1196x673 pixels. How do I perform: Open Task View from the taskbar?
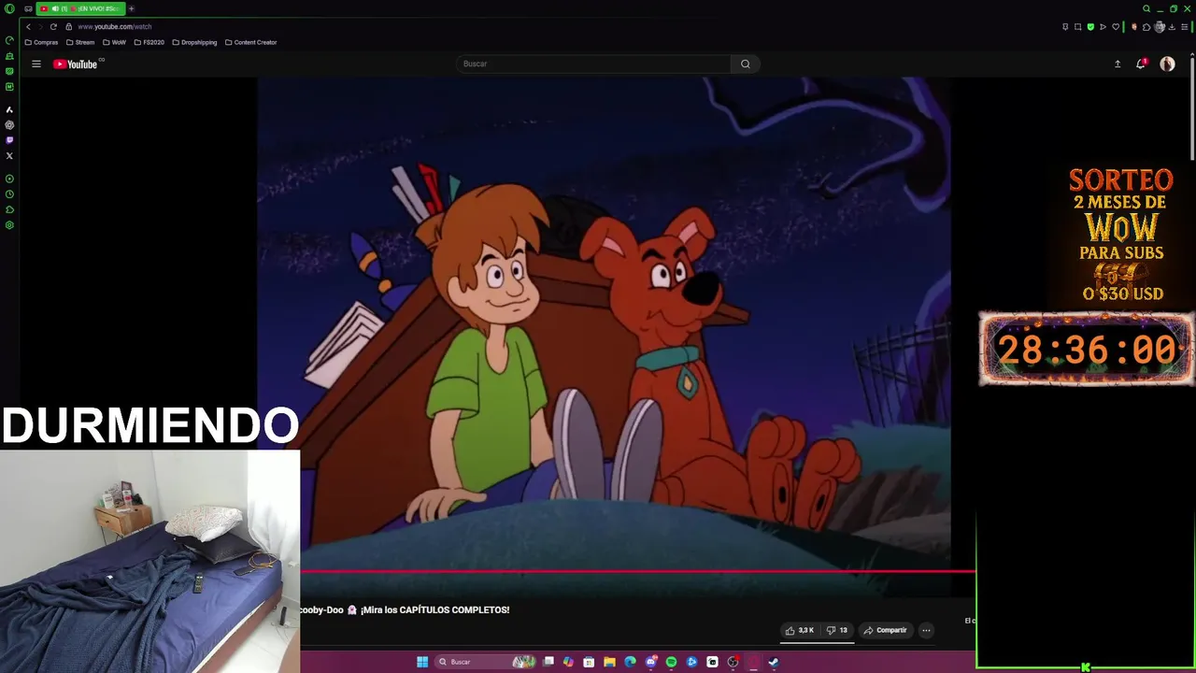pos(548,662)
